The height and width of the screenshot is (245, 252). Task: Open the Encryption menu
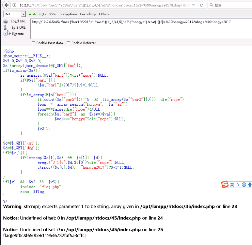[68, 14]
